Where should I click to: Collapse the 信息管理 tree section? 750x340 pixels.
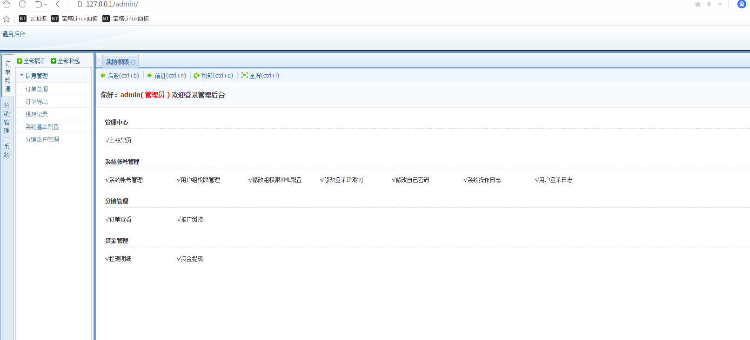coord(21,75)
